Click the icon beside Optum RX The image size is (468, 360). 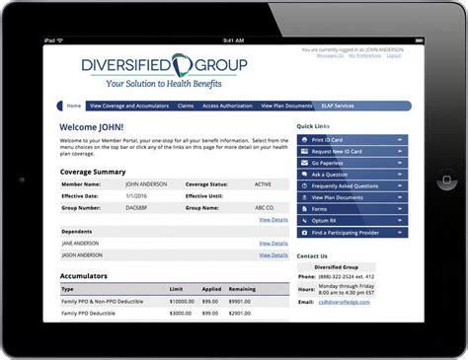coord(304,220)
